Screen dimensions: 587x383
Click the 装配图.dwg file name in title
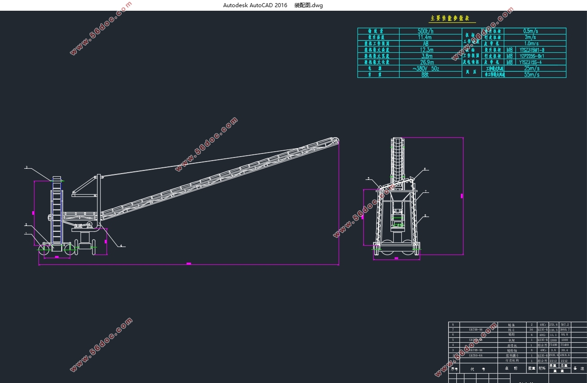[308, 5]
